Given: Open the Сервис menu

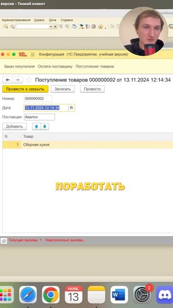Looking at the screenshot, I should click(x=39, y=20).
